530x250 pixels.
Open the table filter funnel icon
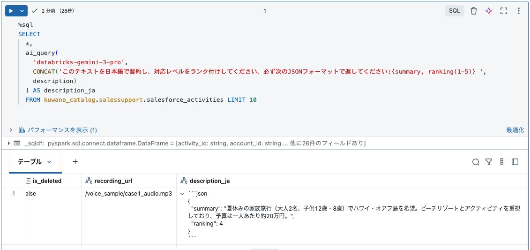[488, 162]
